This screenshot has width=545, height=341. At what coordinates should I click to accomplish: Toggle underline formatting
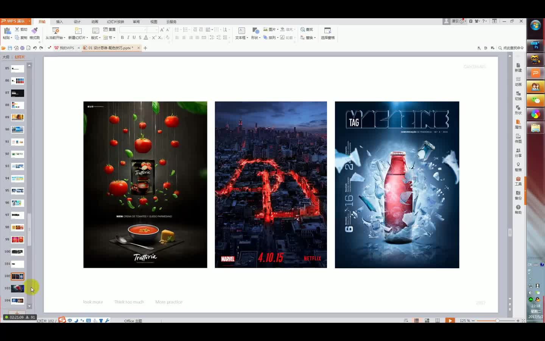134,38
